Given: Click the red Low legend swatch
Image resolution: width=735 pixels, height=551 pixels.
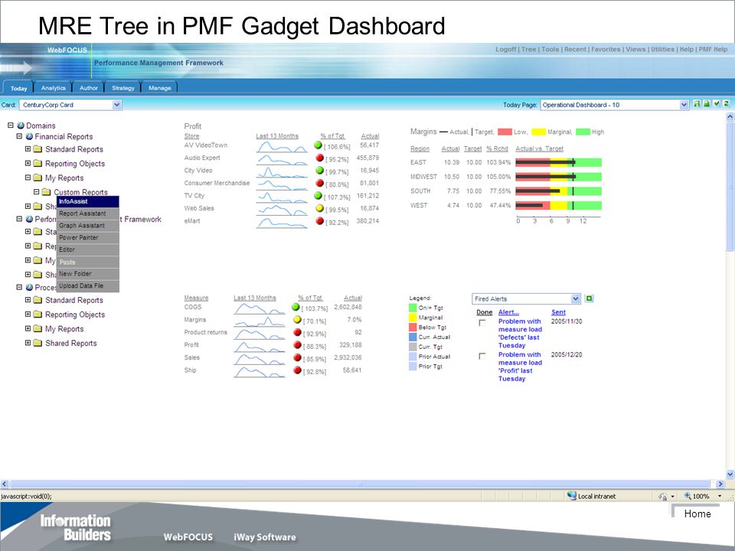Looking at the screenshot, I should (x=505, y=132).
